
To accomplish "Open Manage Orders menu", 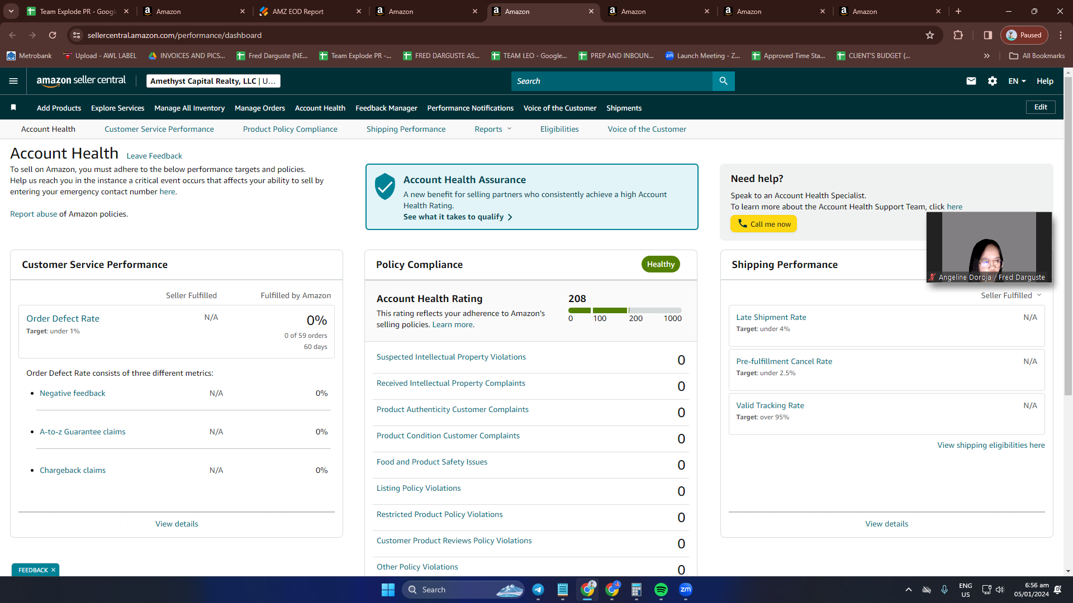I will click(x=260, y=108).
